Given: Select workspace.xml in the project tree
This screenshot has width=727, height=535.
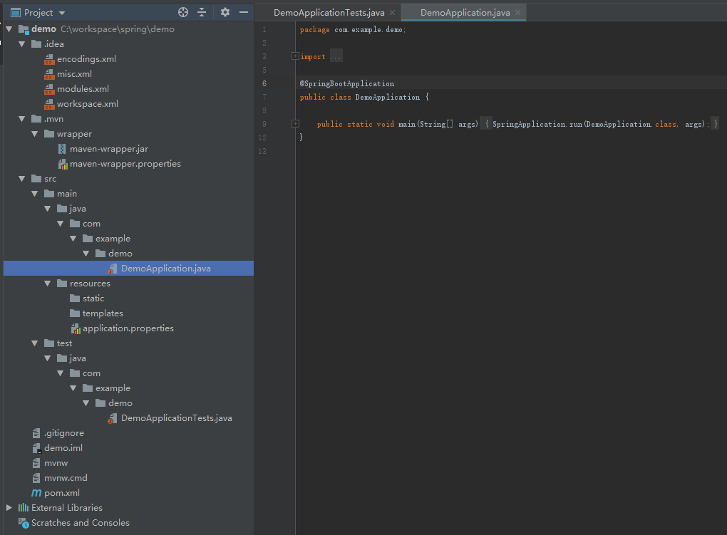Looking at the screenshot, I should (87, 104).
